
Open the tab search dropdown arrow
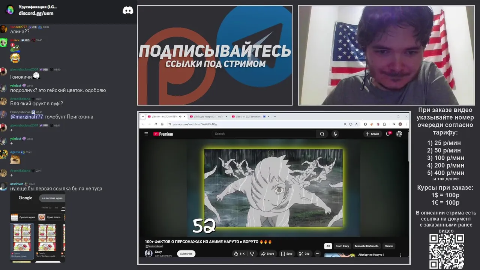143,117
